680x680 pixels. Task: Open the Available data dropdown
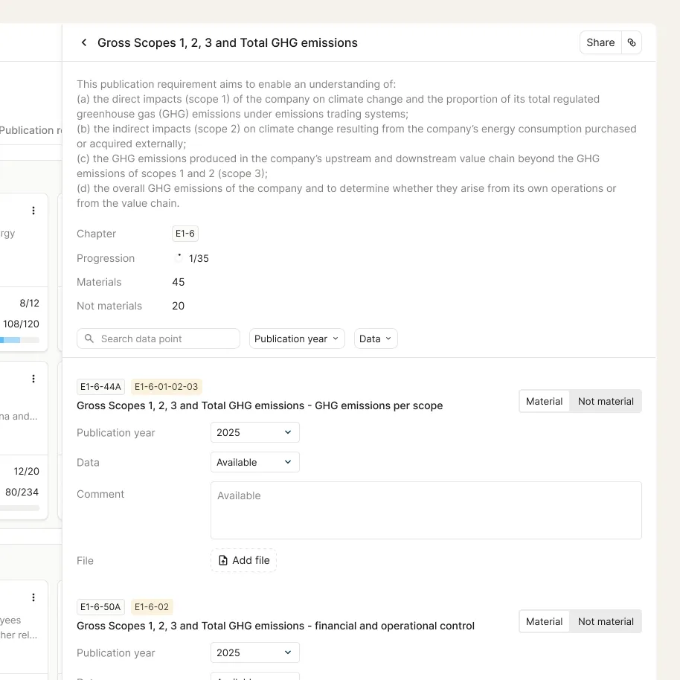click(255, 462)
